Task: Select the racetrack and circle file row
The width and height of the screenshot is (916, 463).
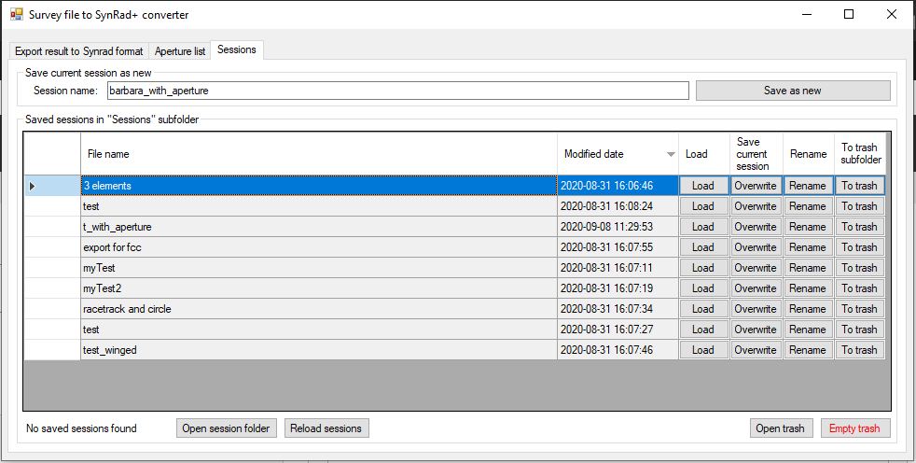Action: pos(317,309)
